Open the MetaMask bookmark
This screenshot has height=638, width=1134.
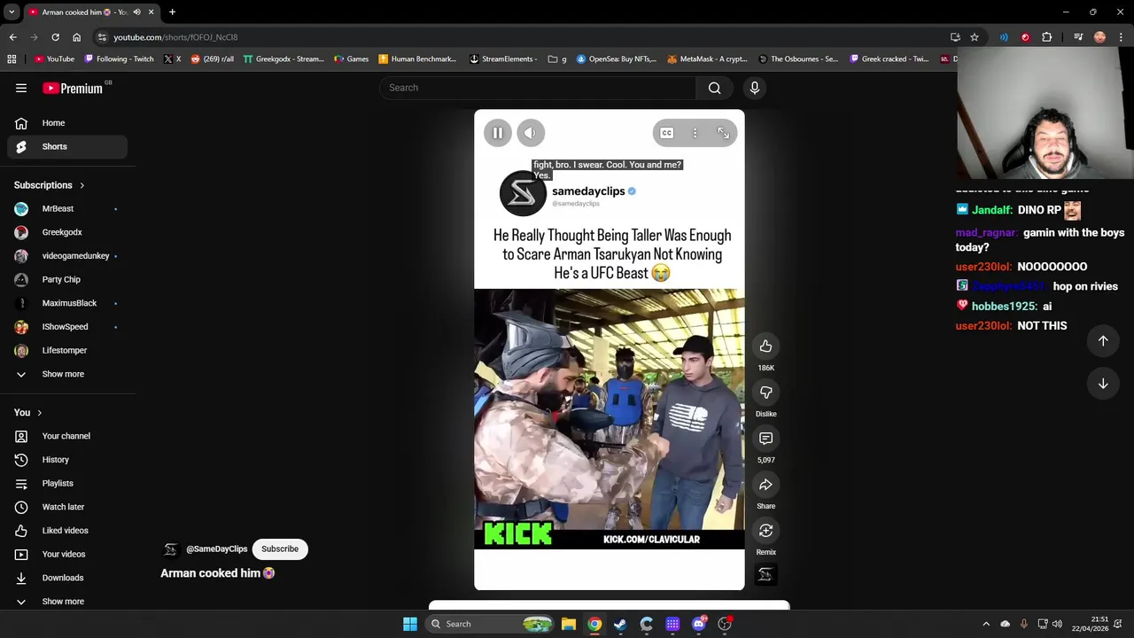(707, 59)
